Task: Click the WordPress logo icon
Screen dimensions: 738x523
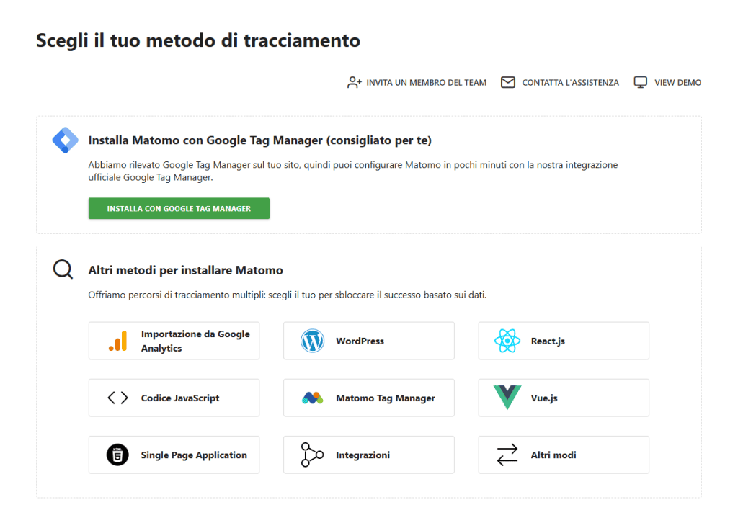Action: 313,341
